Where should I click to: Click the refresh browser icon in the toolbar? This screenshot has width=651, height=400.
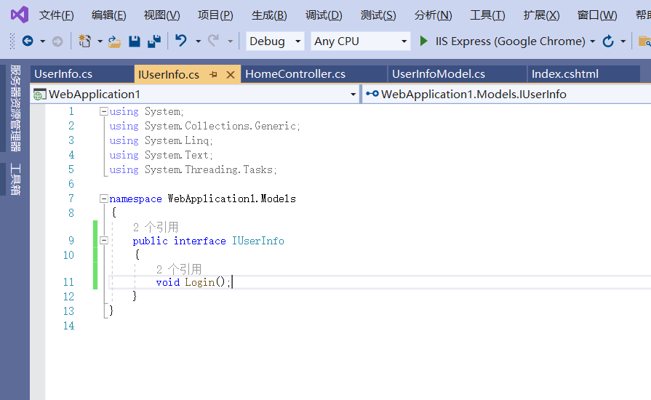608,41
